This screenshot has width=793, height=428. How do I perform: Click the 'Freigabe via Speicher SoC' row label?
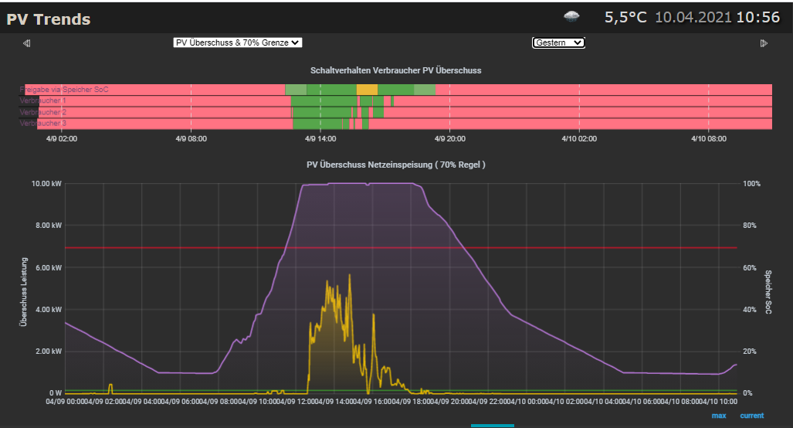tap(64, 90)
